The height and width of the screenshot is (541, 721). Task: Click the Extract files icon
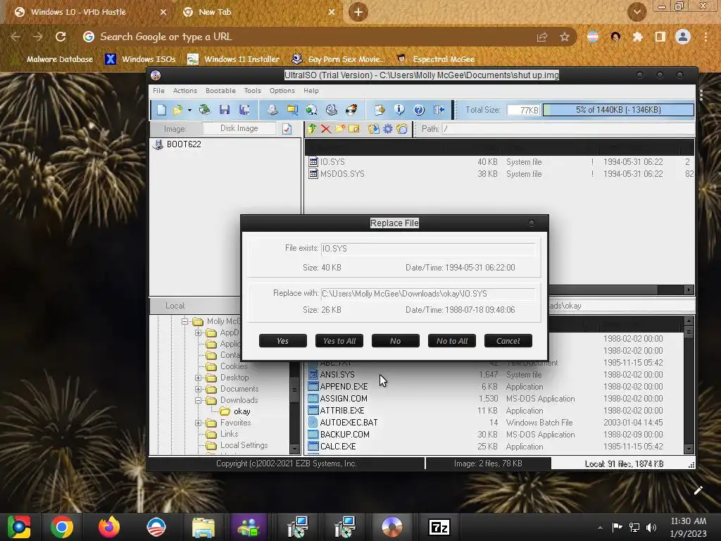click(x=373, y=129)
